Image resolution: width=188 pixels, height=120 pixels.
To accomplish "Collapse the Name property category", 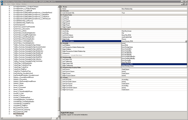I will (61, 7).
